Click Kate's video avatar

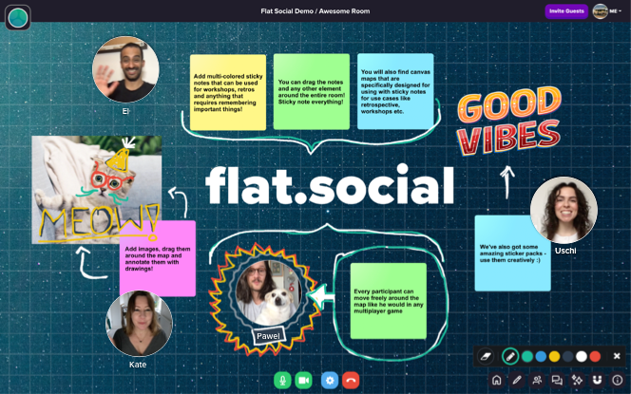coord(140,324)
